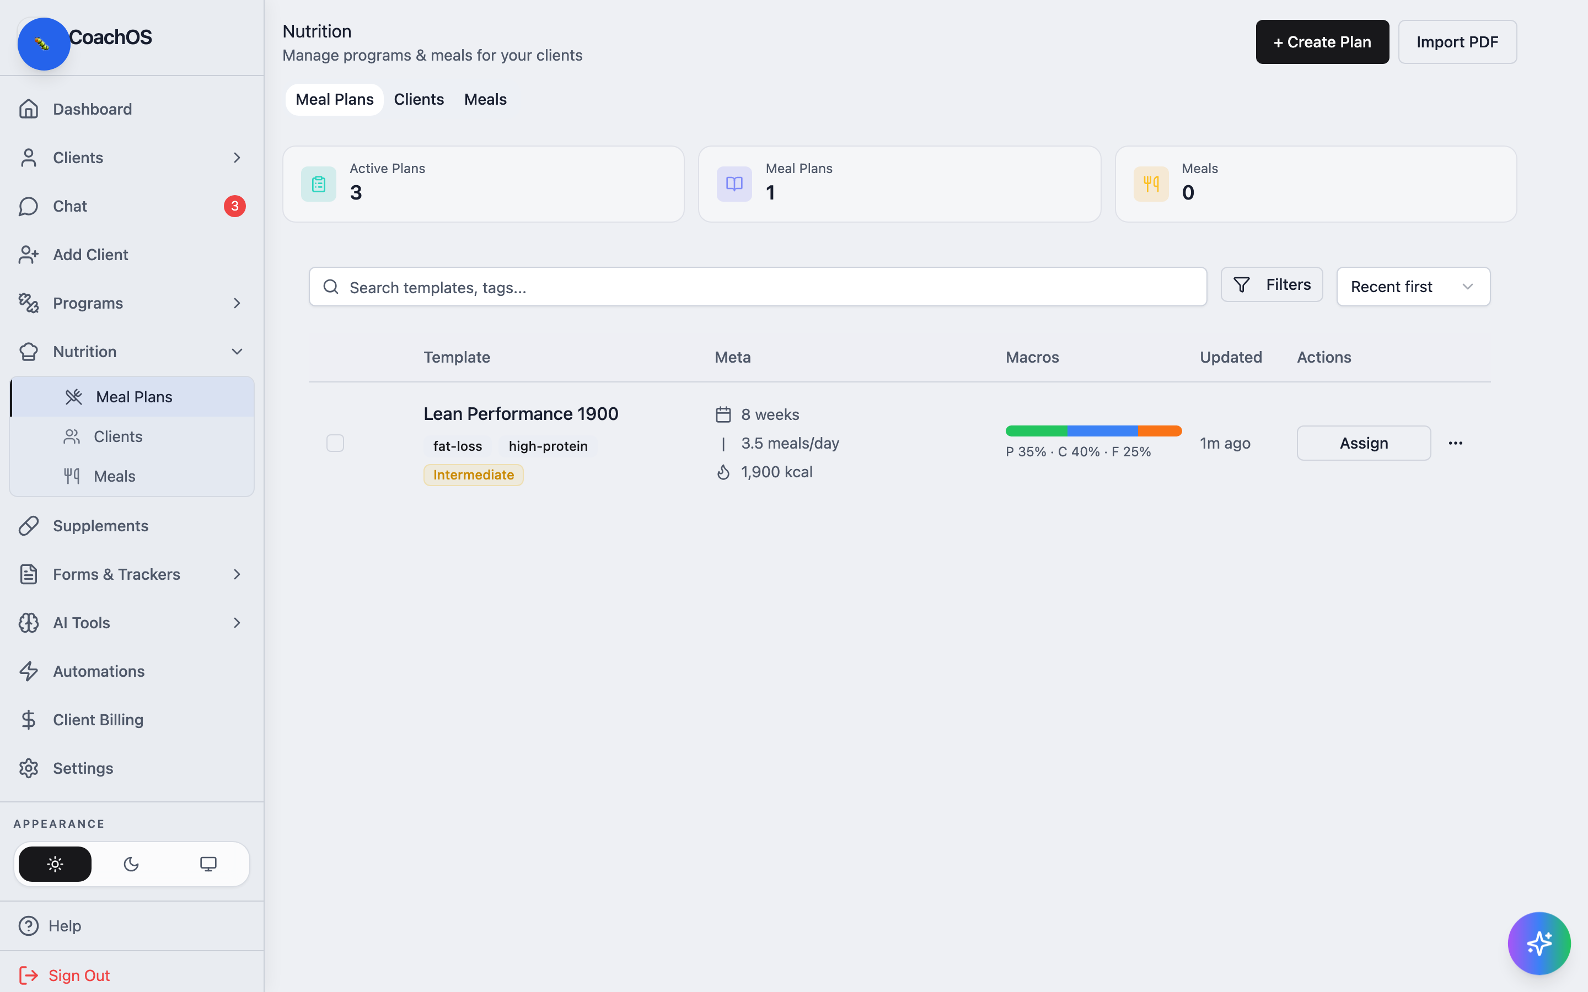The width and height of the screenshot is (1588, 992).
Task: Select Meals under Nutrition sidebar
Action: (x=132, y=476)
